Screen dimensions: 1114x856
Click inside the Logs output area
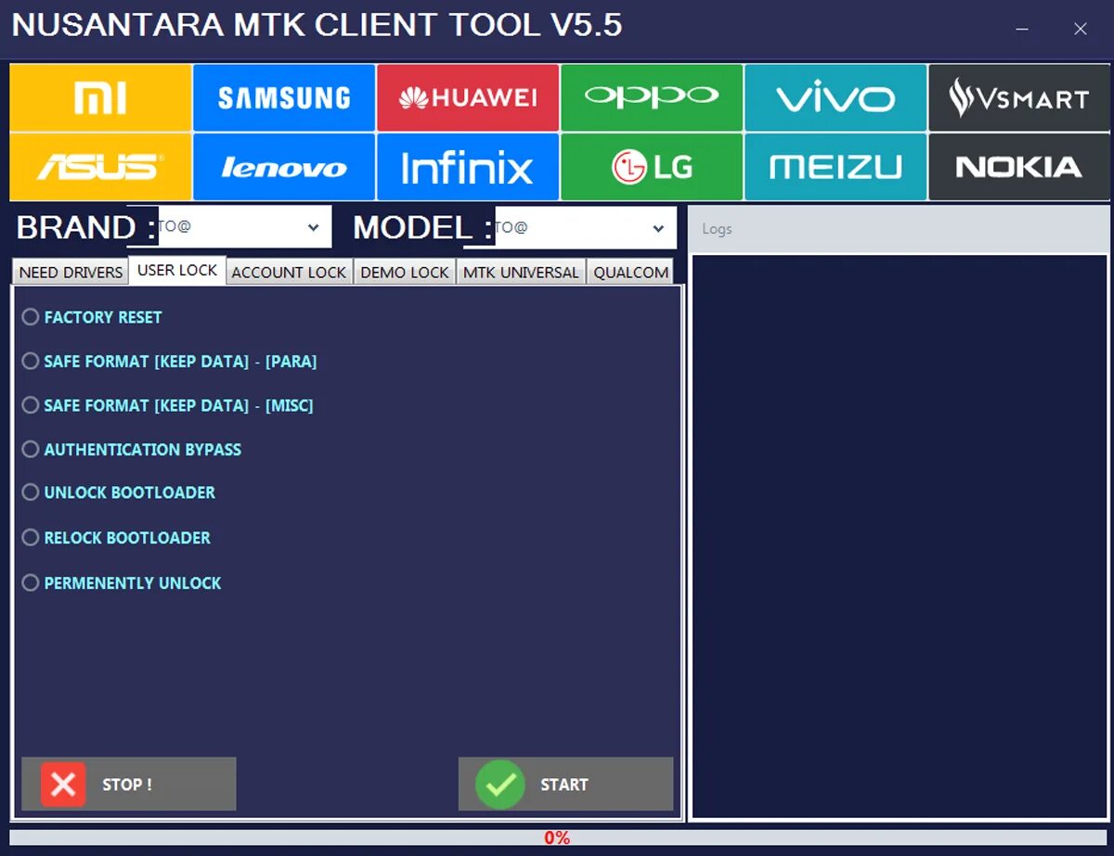coord(900,536)
